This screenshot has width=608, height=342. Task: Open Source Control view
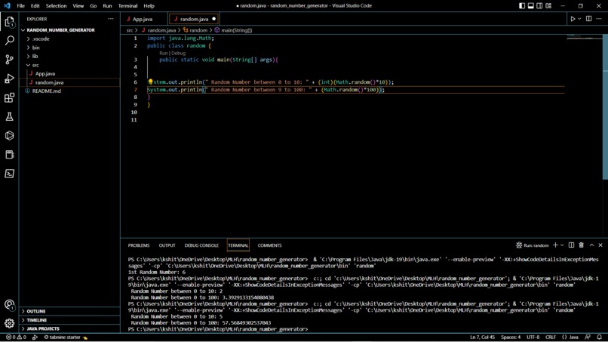pyautogui.click(x=10, y=60)
